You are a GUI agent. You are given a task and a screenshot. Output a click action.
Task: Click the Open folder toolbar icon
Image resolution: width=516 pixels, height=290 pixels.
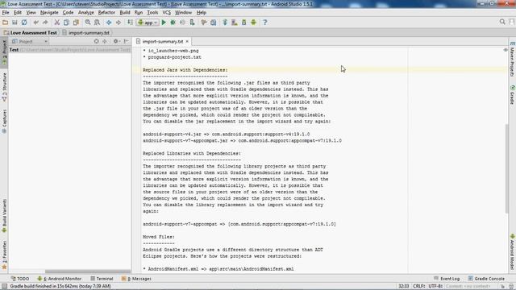[x=6, y=23]
